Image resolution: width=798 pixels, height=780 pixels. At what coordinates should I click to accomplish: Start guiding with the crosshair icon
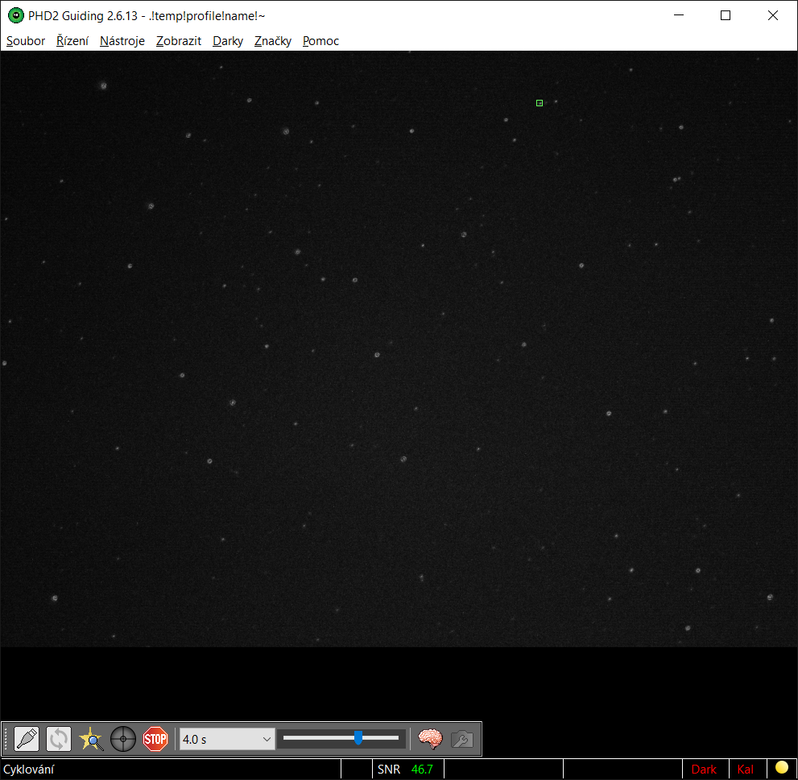click(123, 739)
